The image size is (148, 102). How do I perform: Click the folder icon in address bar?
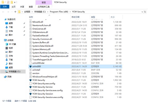(19, 12)
